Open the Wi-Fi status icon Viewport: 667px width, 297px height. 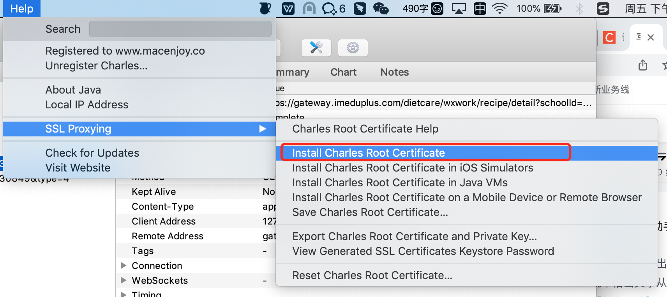[499, 8]
